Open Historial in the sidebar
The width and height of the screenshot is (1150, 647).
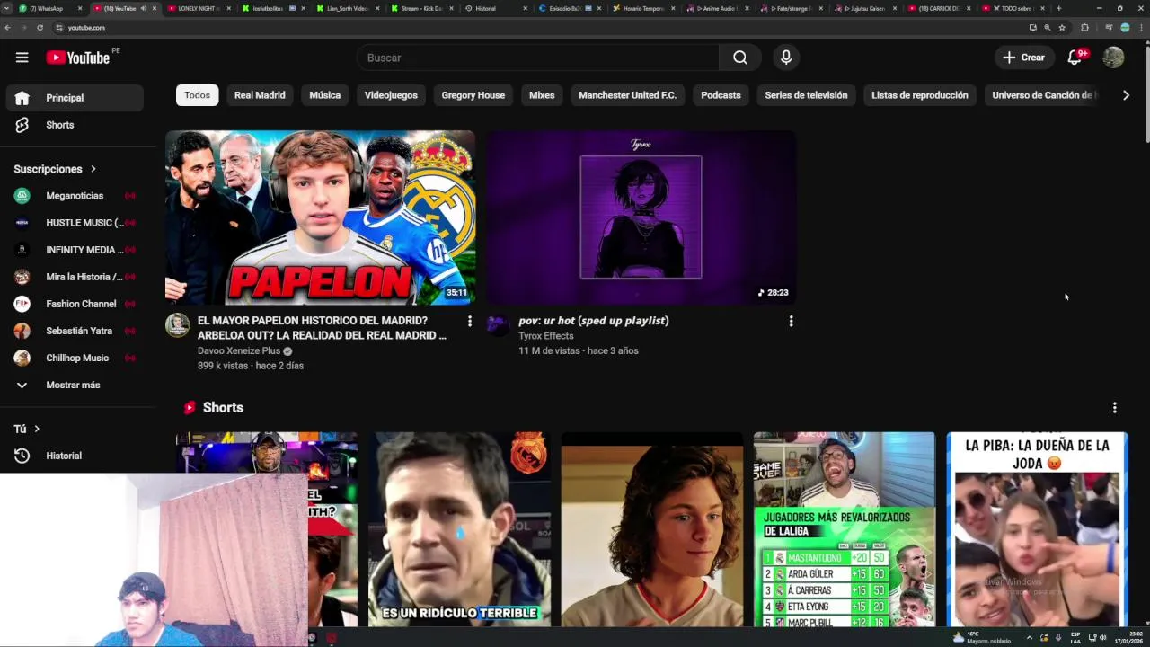75,456
